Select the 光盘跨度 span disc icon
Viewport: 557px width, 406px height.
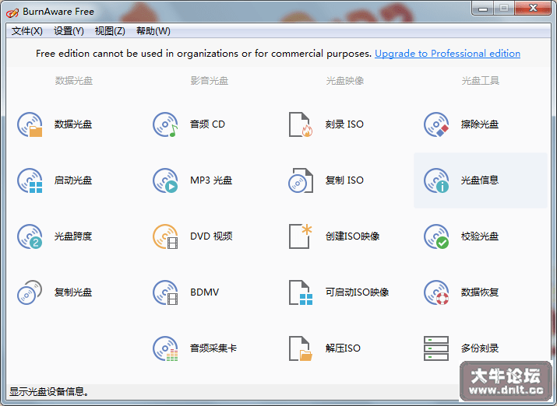pyautogui.click(x=30, y=236)
